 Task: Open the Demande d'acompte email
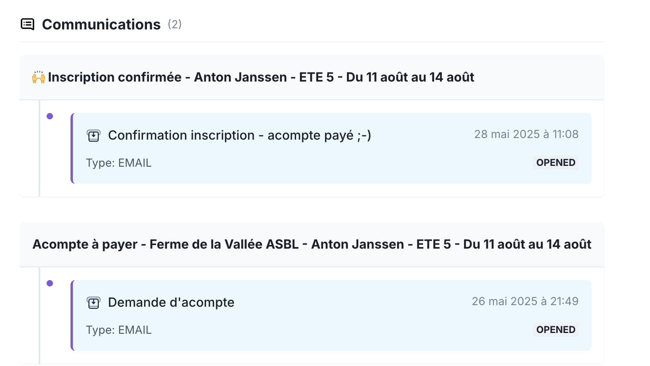(x=171, y=302)
